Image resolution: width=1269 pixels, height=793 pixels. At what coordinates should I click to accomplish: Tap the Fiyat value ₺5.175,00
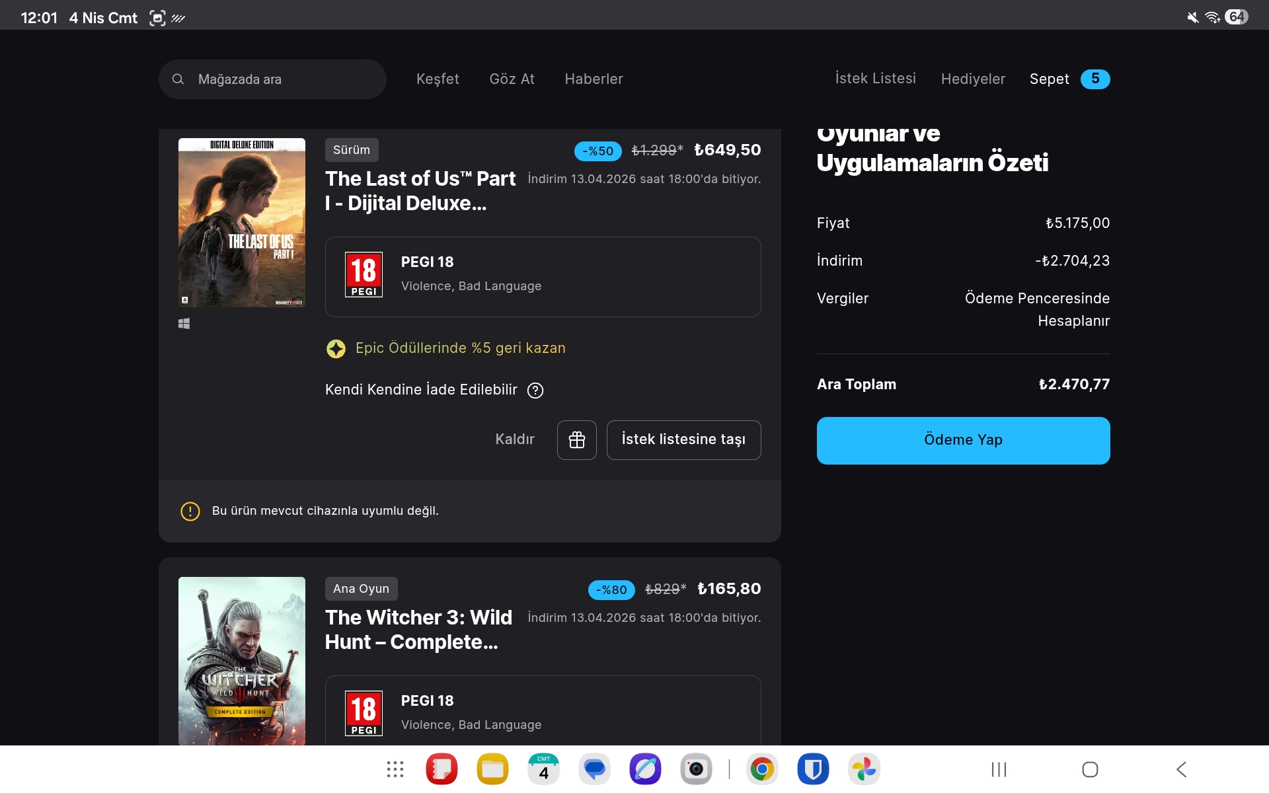tap(1077, 223)
